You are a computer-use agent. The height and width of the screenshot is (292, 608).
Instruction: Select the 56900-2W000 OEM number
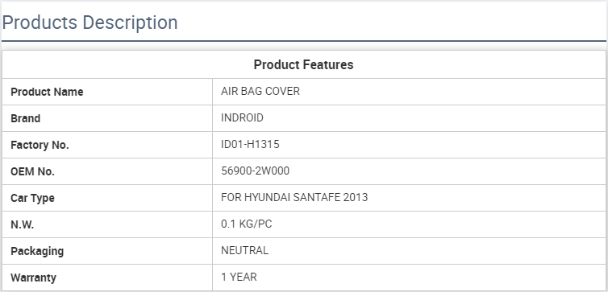click(255, 171)
